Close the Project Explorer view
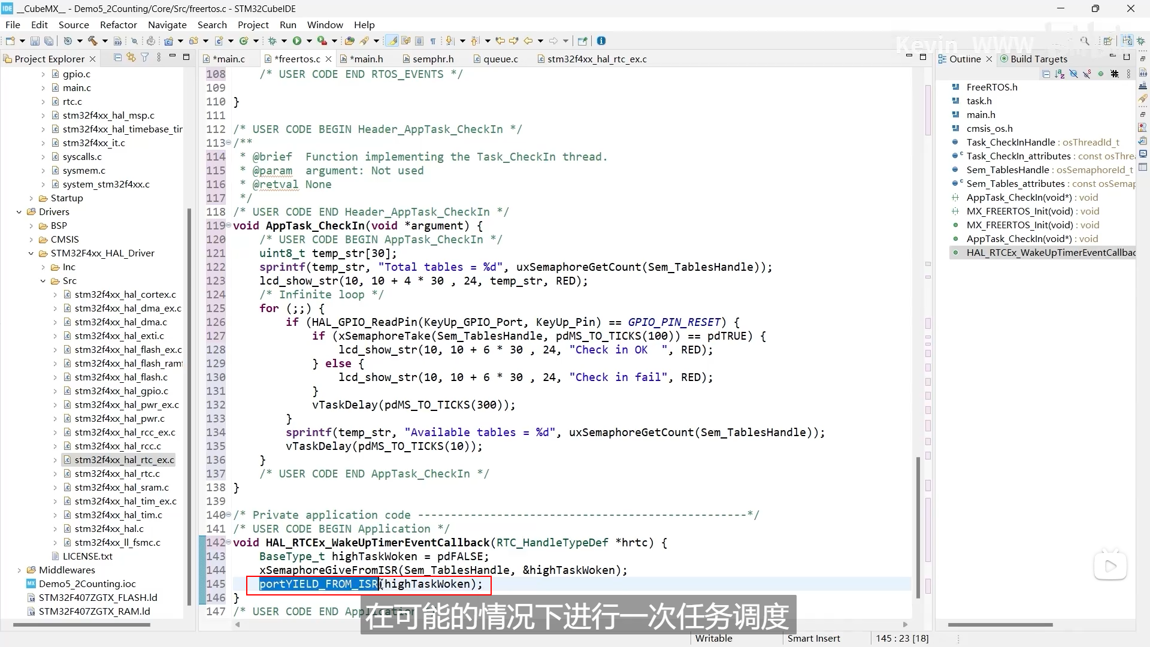The image size is (1150, 647). (x=92, y=59)
